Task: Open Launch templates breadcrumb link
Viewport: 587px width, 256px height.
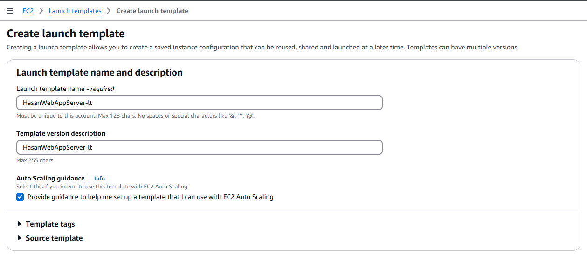Action: (x=75, y=11)
